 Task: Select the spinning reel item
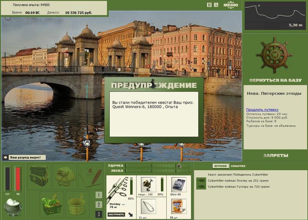click(x=149, y=185)
